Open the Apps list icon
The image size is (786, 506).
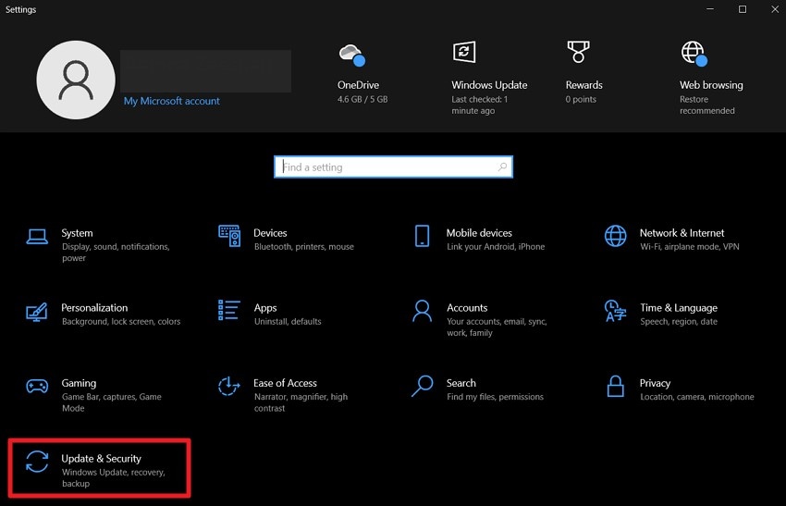(229, 310)
